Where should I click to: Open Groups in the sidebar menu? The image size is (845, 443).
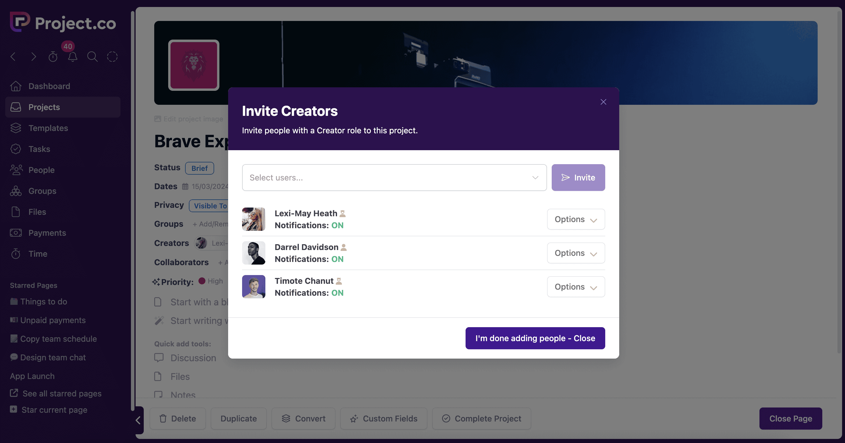pos(42,191)
